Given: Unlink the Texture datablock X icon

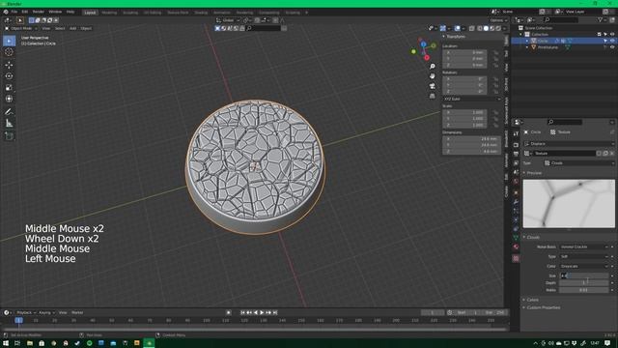Looking at the screenshot, I should [x=611, y=153].
